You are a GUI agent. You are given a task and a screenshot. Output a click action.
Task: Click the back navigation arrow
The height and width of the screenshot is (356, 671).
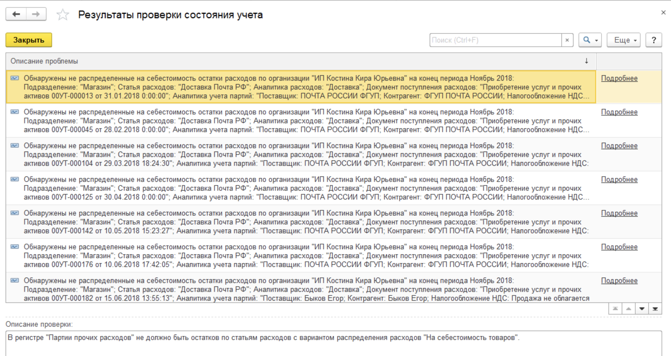(x=16, y=14)
